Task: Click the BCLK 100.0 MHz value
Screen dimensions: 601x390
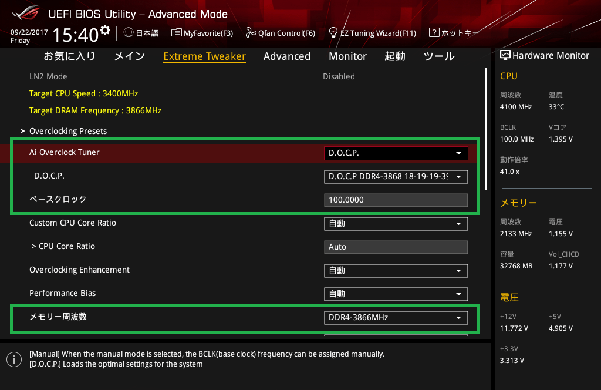Action: 516,139
